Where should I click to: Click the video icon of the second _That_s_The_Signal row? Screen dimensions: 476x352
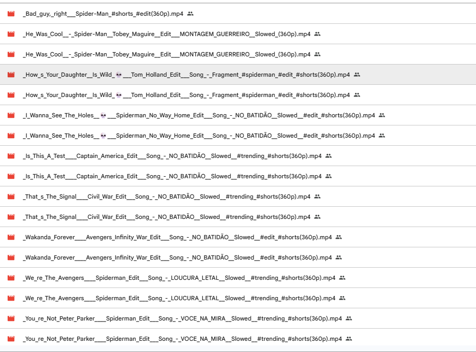11,217
